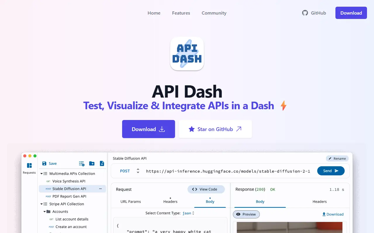Toggle the Preview eye button
This screenshot has width=374, height=233.
pyautogui.click(x=246, y=214)
